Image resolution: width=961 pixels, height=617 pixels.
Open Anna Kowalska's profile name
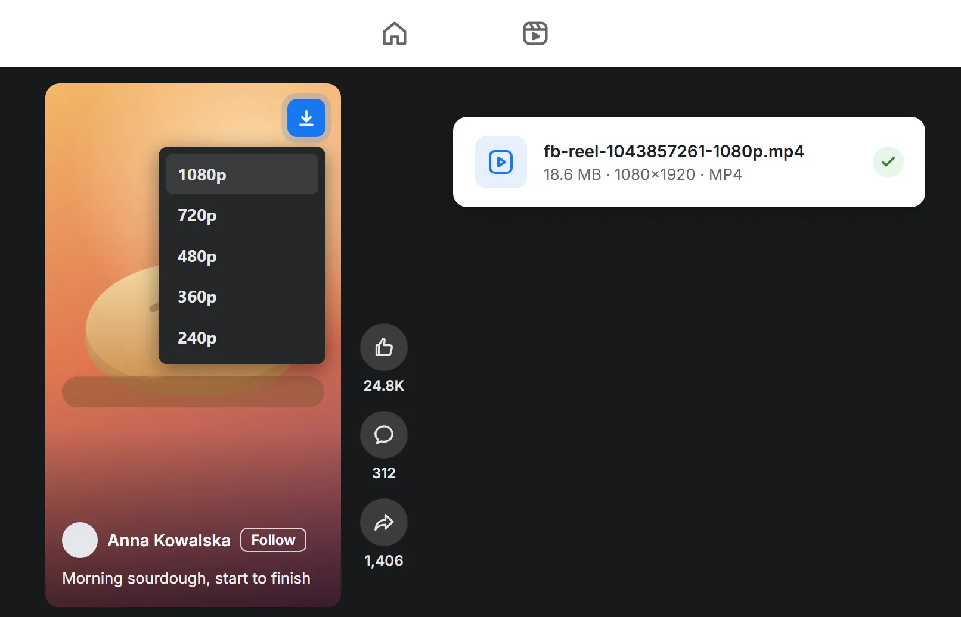point(169,540)
